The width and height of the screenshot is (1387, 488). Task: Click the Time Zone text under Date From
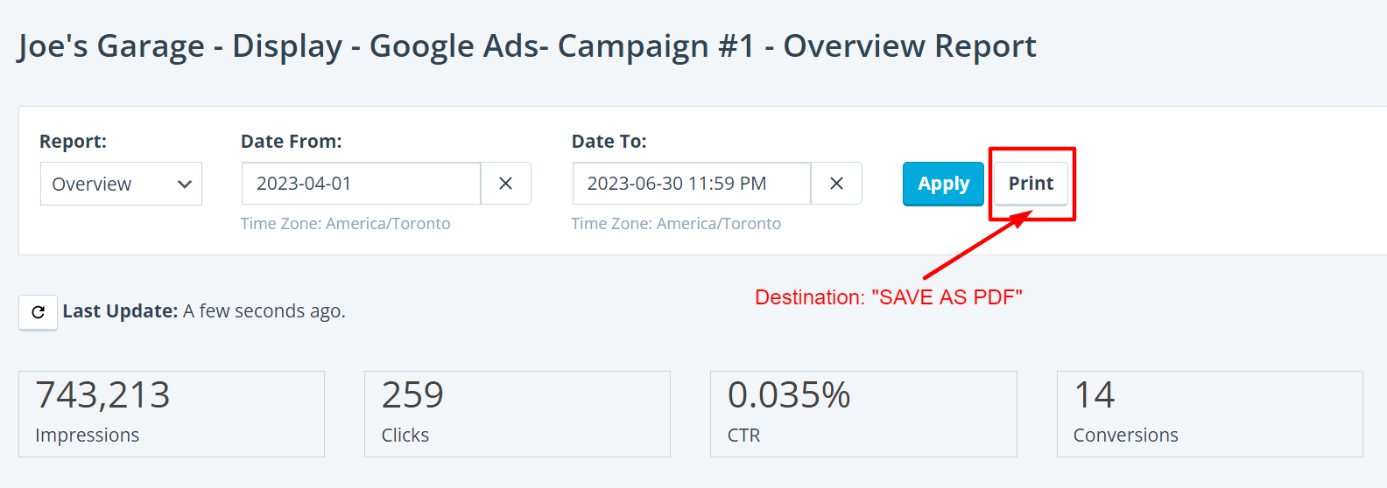click(345, 224)
